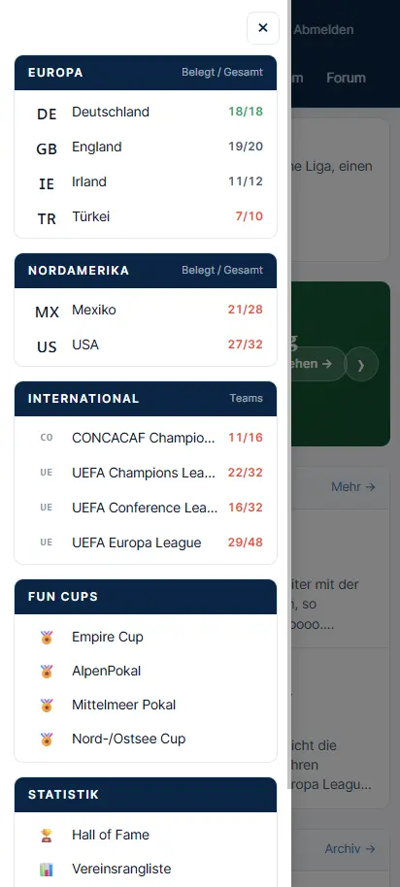Screen dimensions: 400x887
Task: Close the side menu with the X button
Action: point(262,28)
